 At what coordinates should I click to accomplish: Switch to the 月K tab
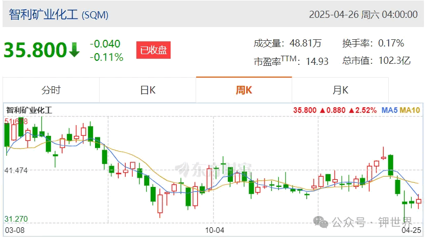click(x=340, y=90)
